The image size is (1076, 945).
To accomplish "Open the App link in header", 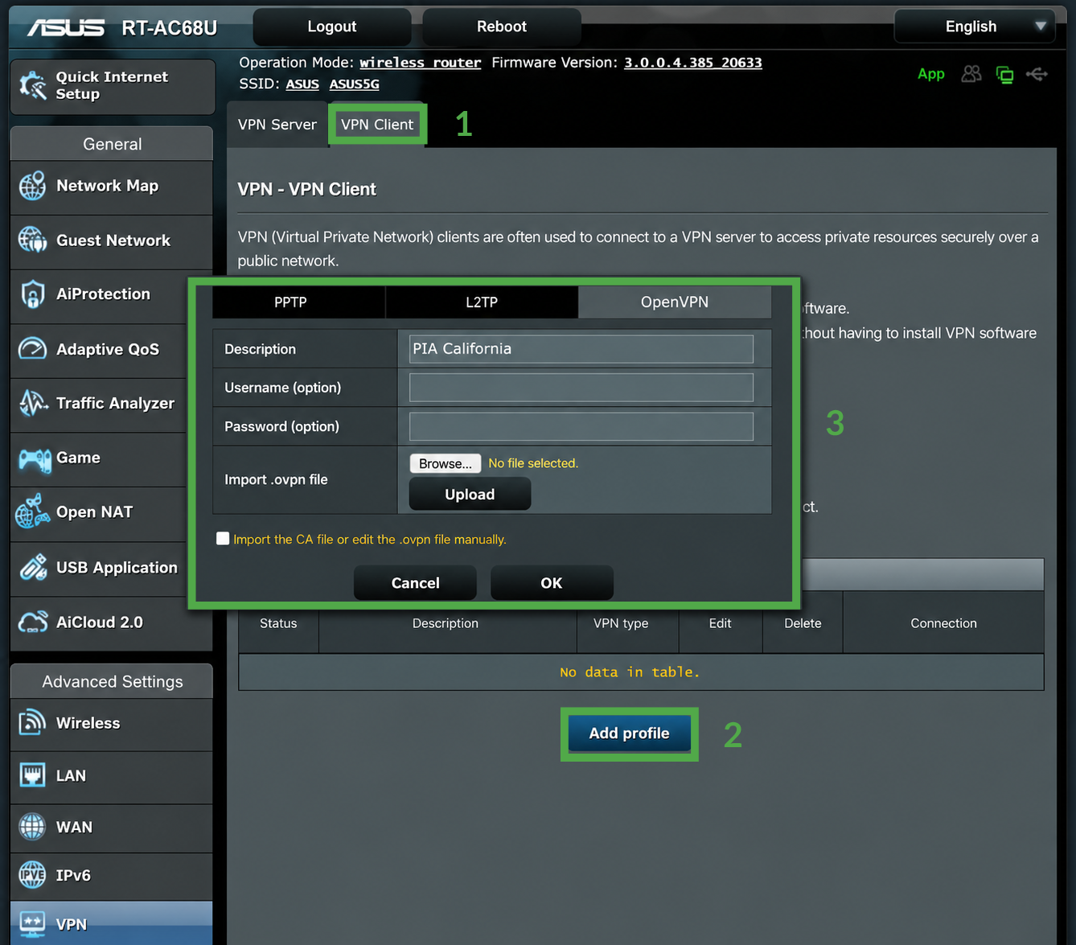I will click(930, 74).
